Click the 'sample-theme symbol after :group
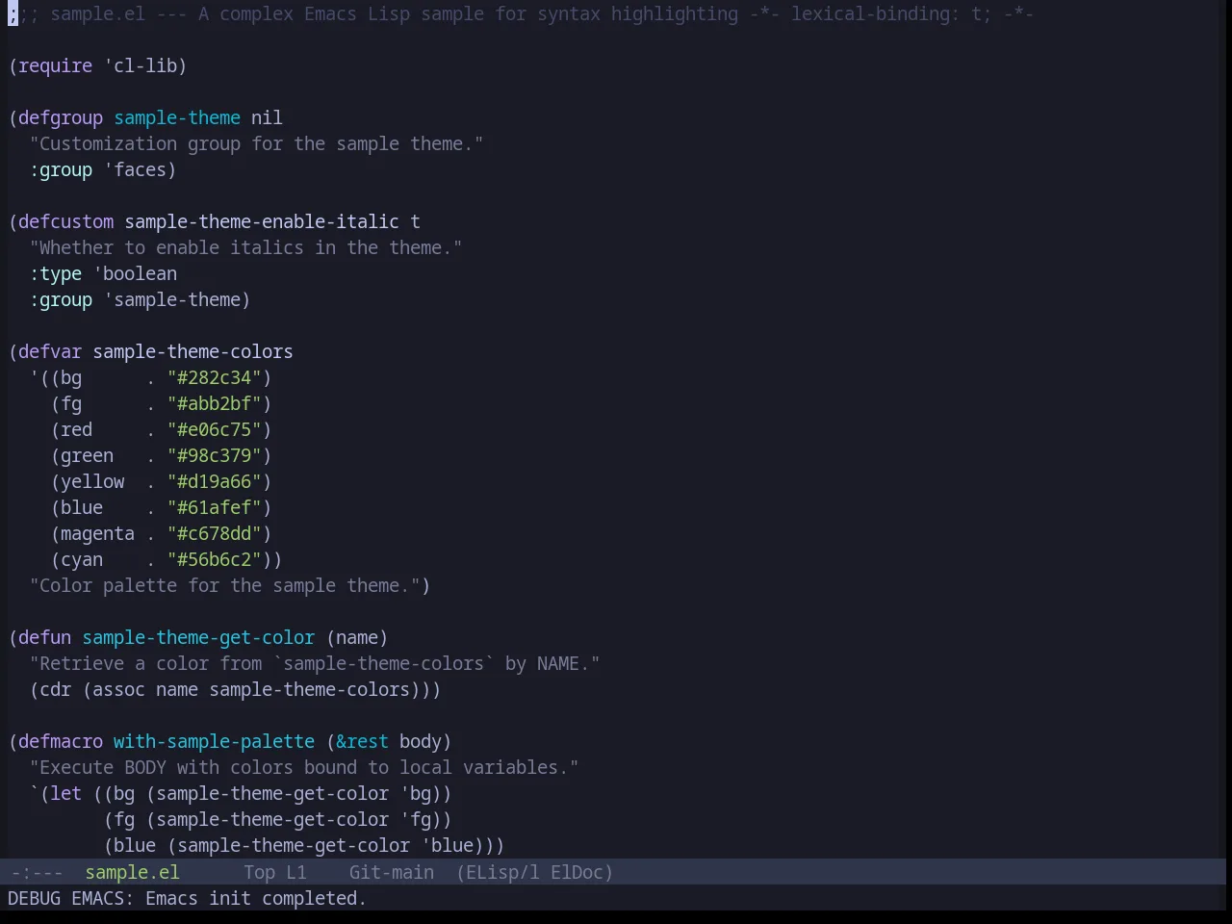Viewport: 1232px width, 924px height. [x=171, y=299]
